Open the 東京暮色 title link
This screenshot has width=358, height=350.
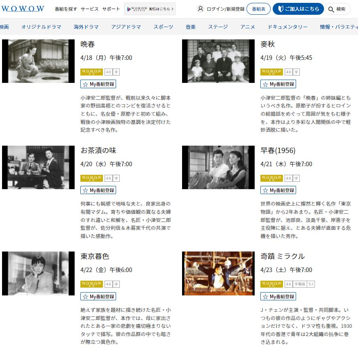click(x=95, y=256)
